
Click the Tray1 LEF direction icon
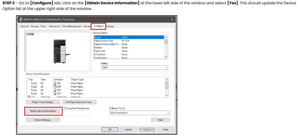55,83
